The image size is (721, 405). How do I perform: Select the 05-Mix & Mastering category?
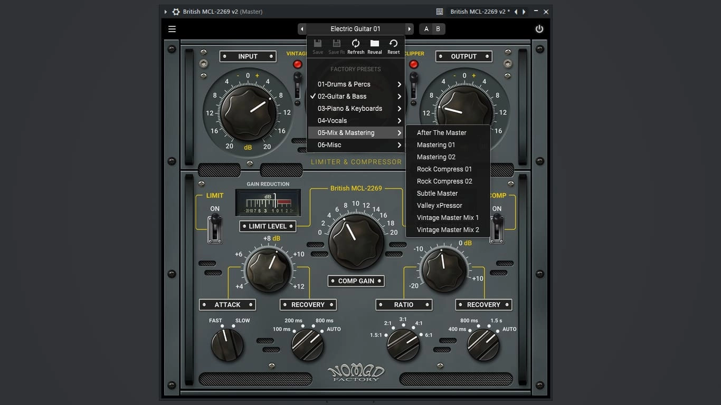[356, 133]
